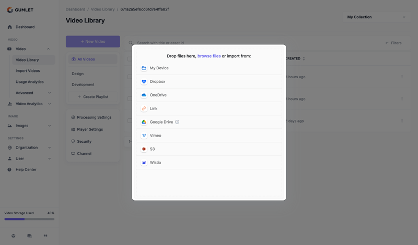Click the globe icon at sidebar bottom
The image size is (418, 245).
pyautogui.click(x=14, y=236)
